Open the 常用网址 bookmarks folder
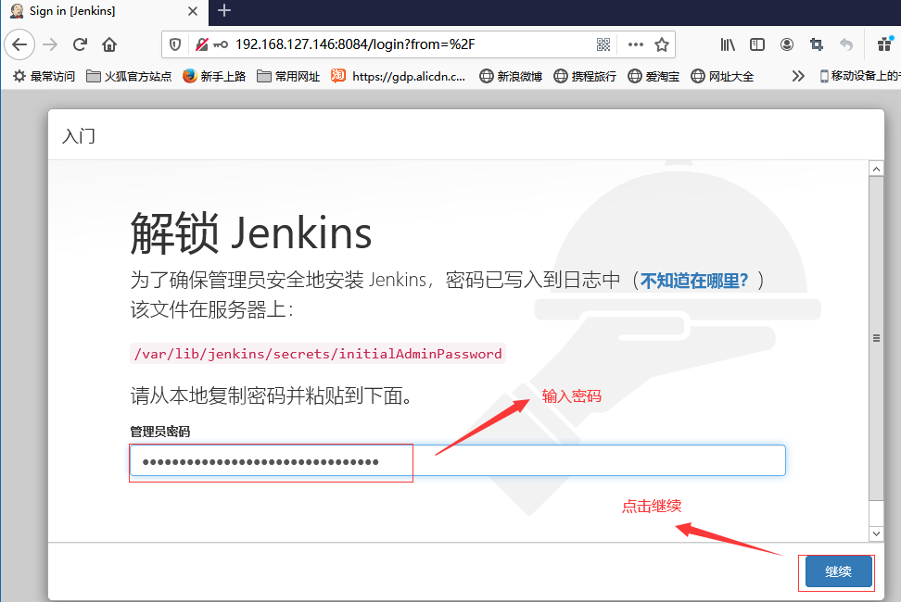This screenshot has width=901, height=602. pyautogui.click(x=288, y=76)
